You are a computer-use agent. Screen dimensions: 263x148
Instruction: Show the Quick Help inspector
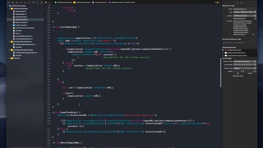click(x=242, y=2)
